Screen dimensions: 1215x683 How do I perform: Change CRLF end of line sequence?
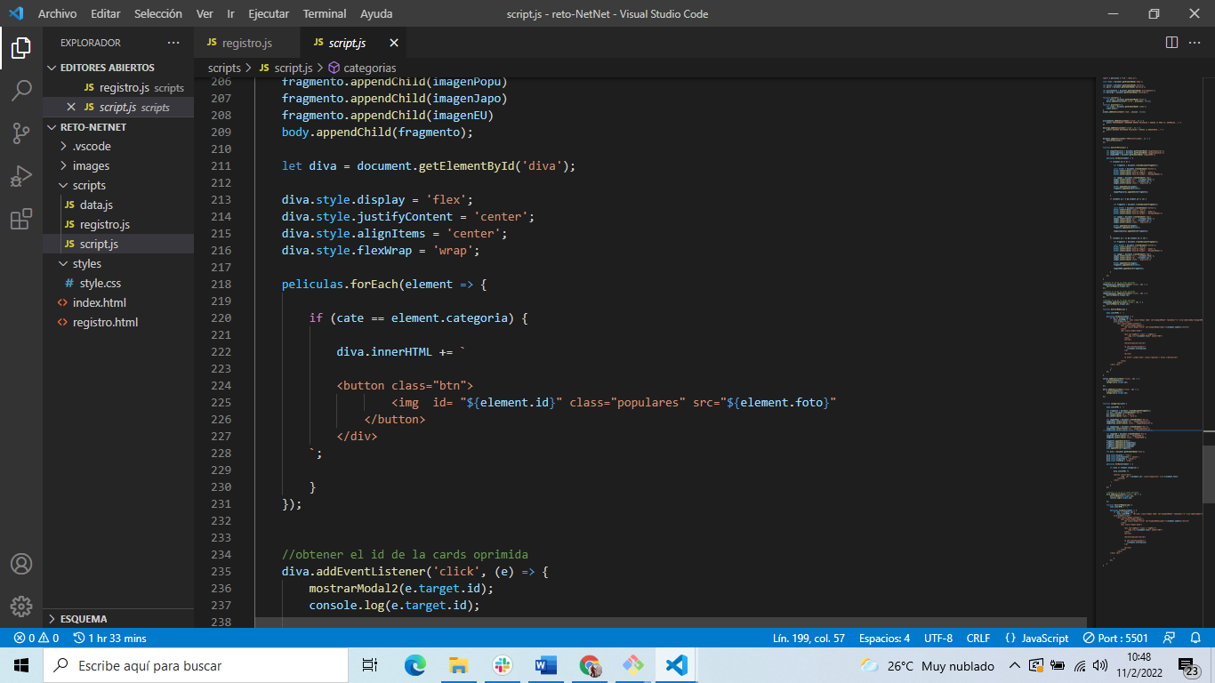pyautogui.click(x=978, y=639)
